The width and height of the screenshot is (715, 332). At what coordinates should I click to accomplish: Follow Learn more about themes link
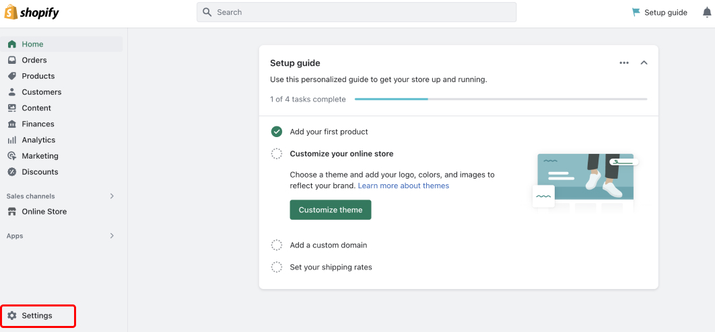tap(403, 185)
